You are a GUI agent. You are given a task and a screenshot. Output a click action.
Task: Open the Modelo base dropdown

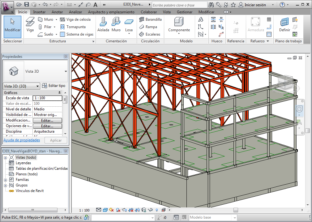(213, 218)
